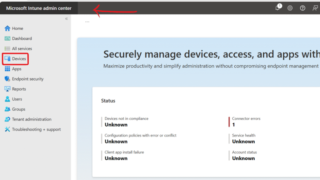Click the Reports monitor icon

[x=7, y=89]
